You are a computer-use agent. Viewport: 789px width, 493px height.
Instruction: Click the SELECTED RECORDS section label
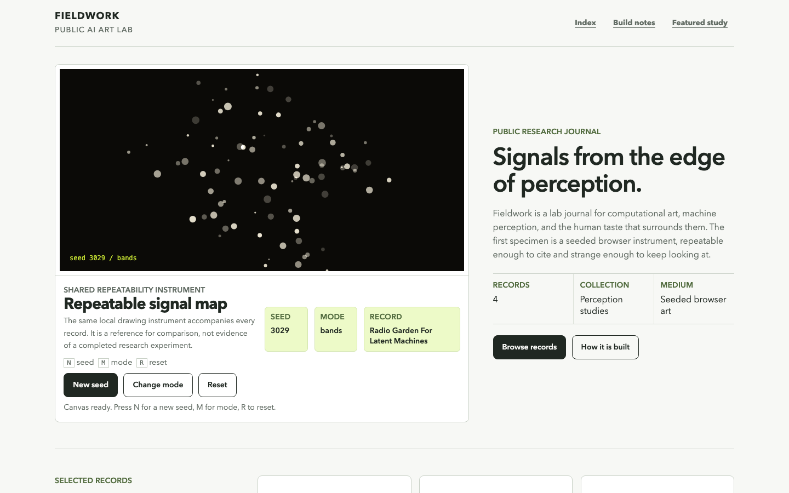coord(93,480)
